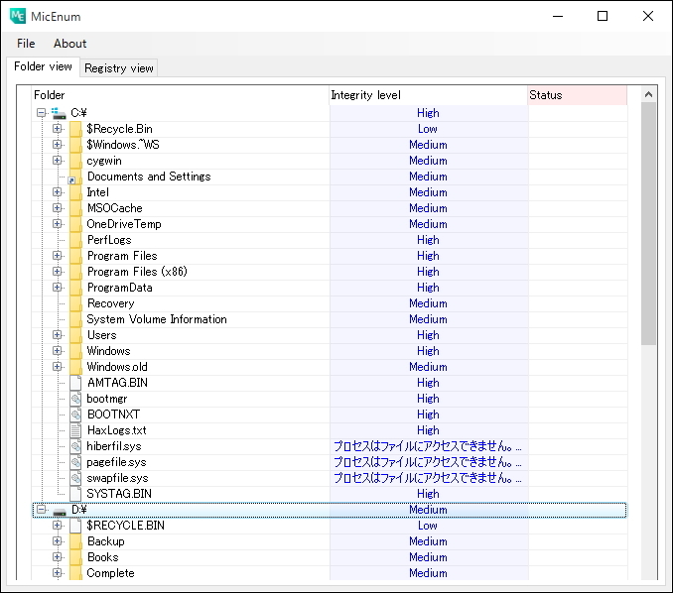
Task: Click the Integrity level column header
Action: click(428, 95)
